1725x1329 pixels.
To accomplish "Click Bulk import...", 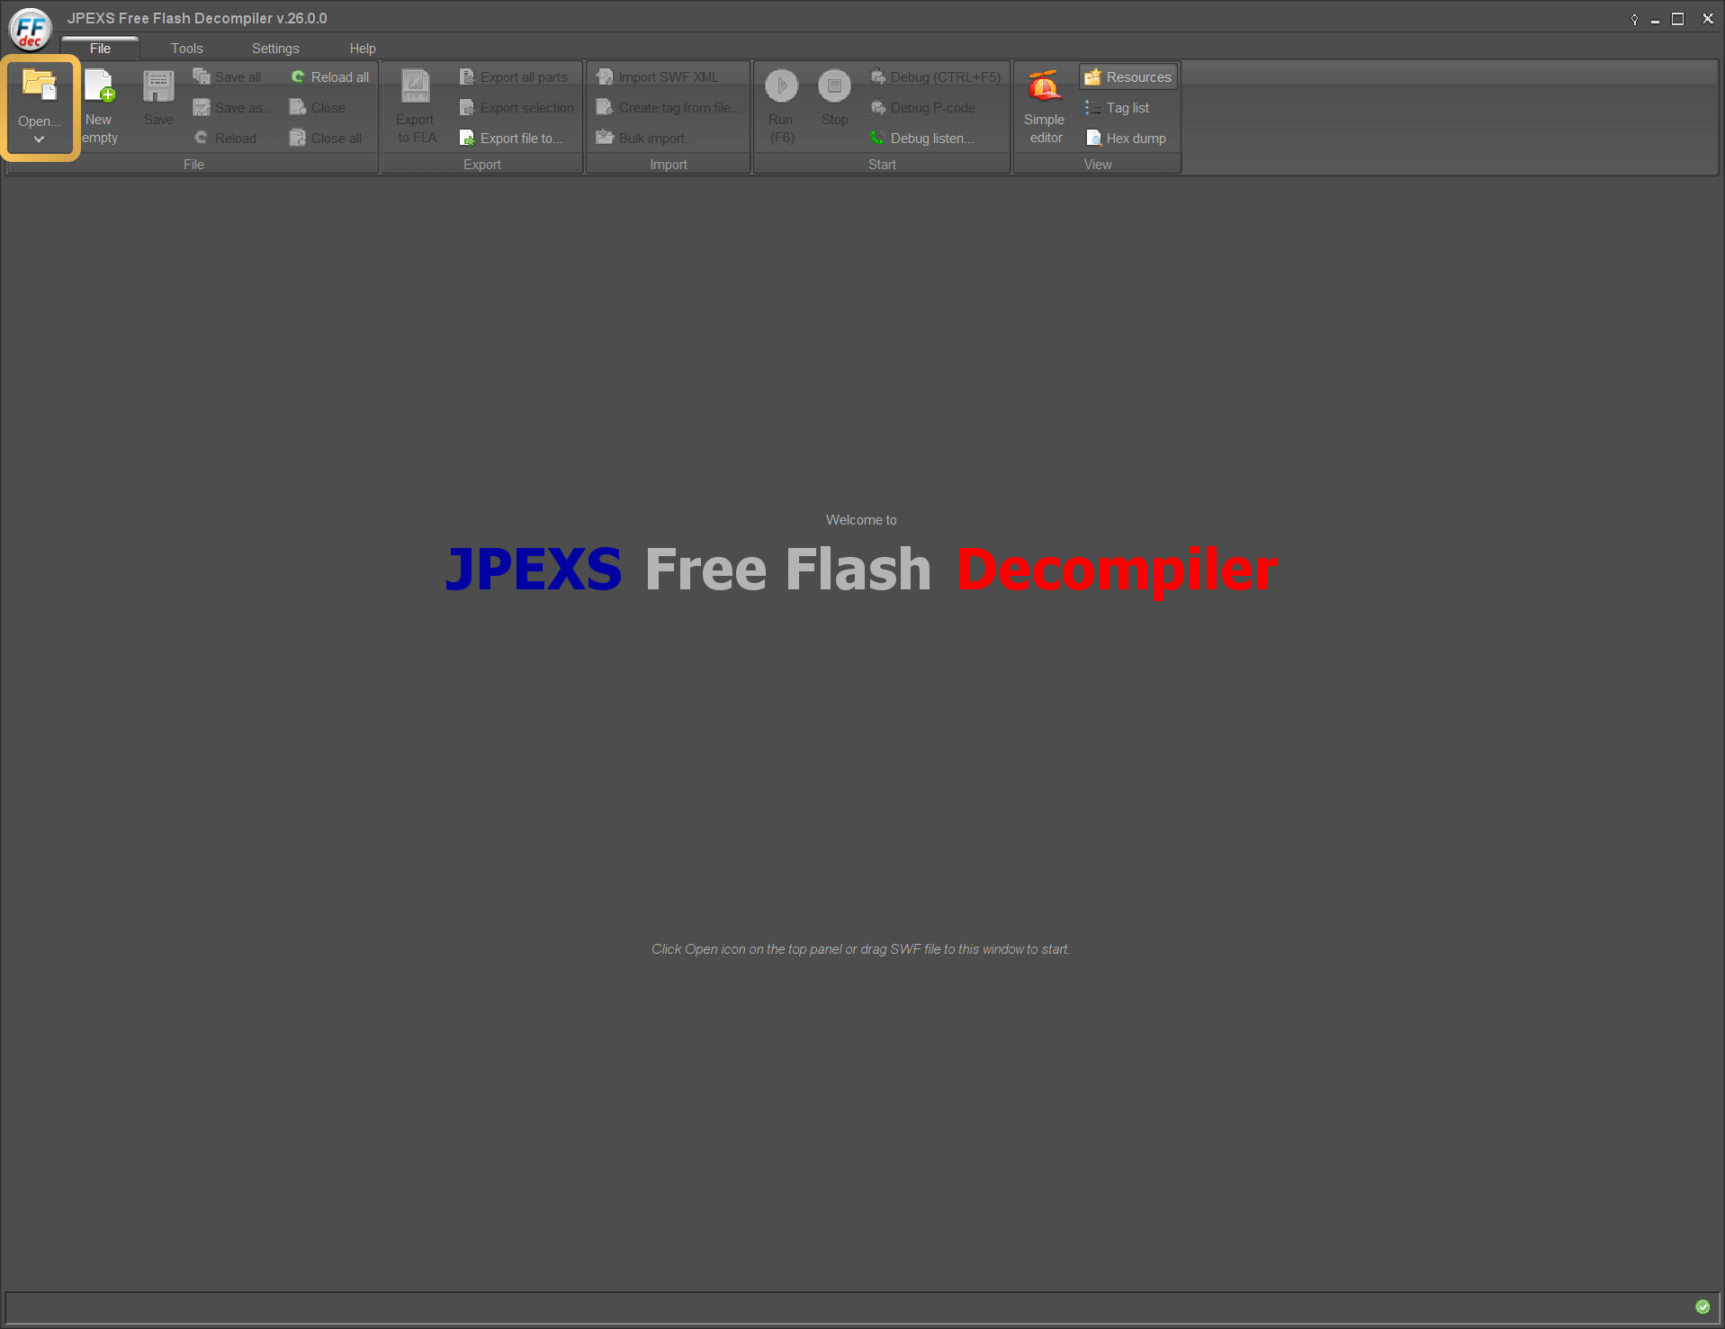I will (x=645, y=139).
